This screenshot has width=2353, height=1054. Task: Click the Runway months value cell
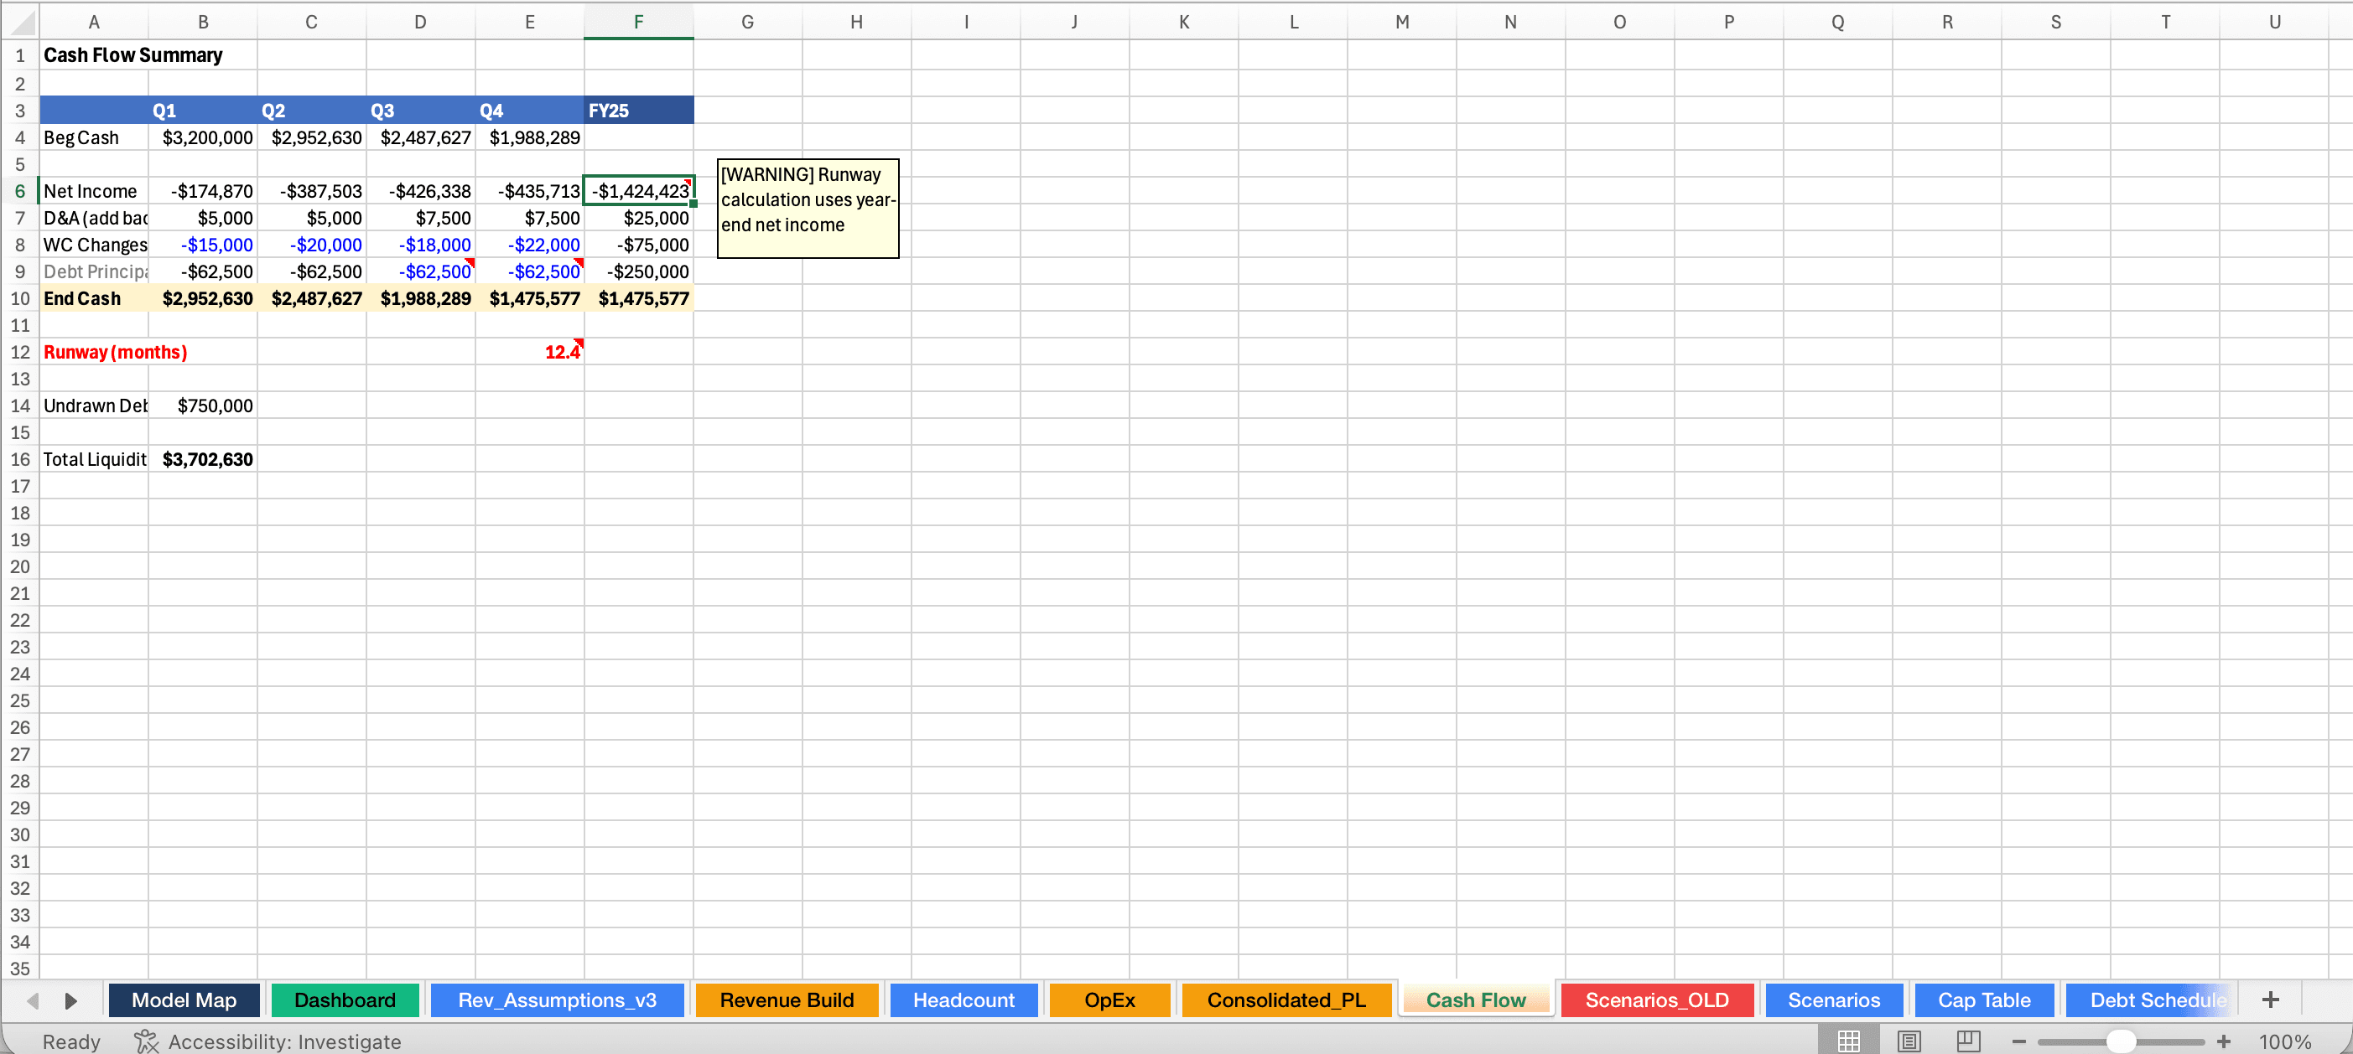coord(530,351)
